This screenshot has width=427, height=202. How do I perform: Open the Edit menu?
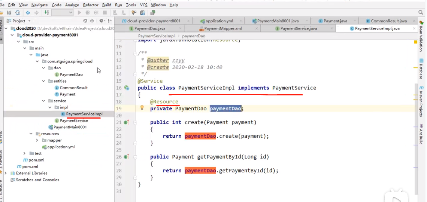point(12,5)
